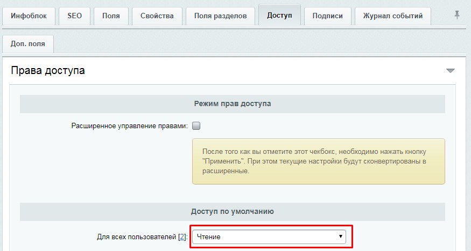Click the Права доступа section title

pos(48,70)
